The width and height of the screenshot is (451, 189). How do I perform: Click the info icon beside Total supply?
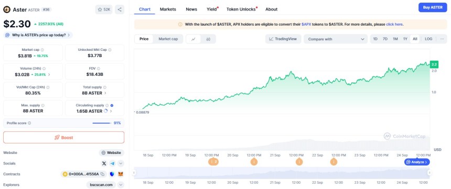click(105, 87)
